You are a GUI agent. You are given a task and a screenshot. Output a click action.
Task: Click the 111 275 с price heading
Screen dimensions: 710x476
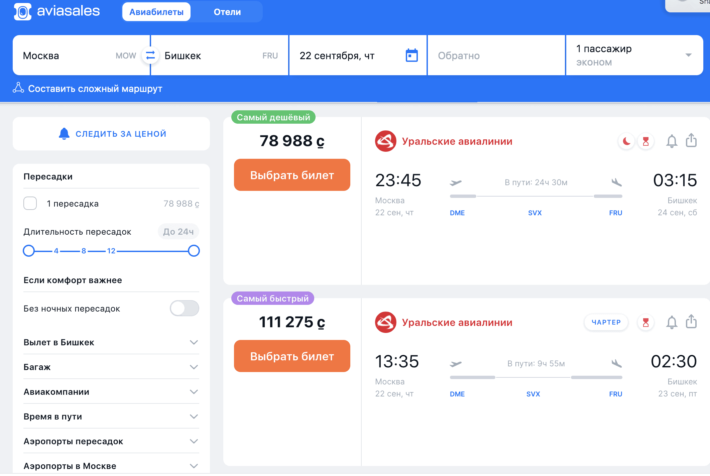tap(292, 322)
